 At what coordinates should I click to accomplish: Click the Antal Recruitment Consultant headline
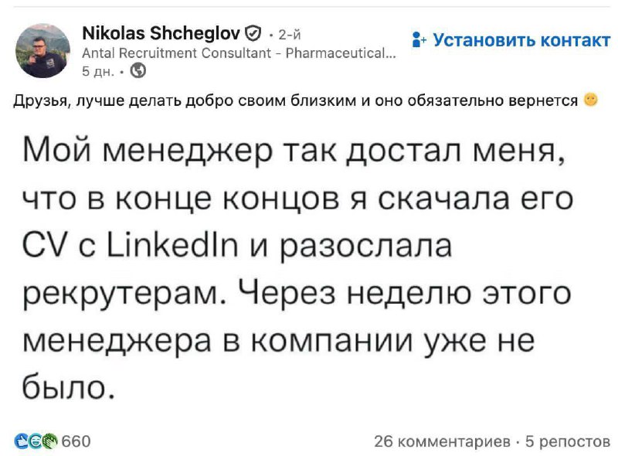click(x=239, y=53)
